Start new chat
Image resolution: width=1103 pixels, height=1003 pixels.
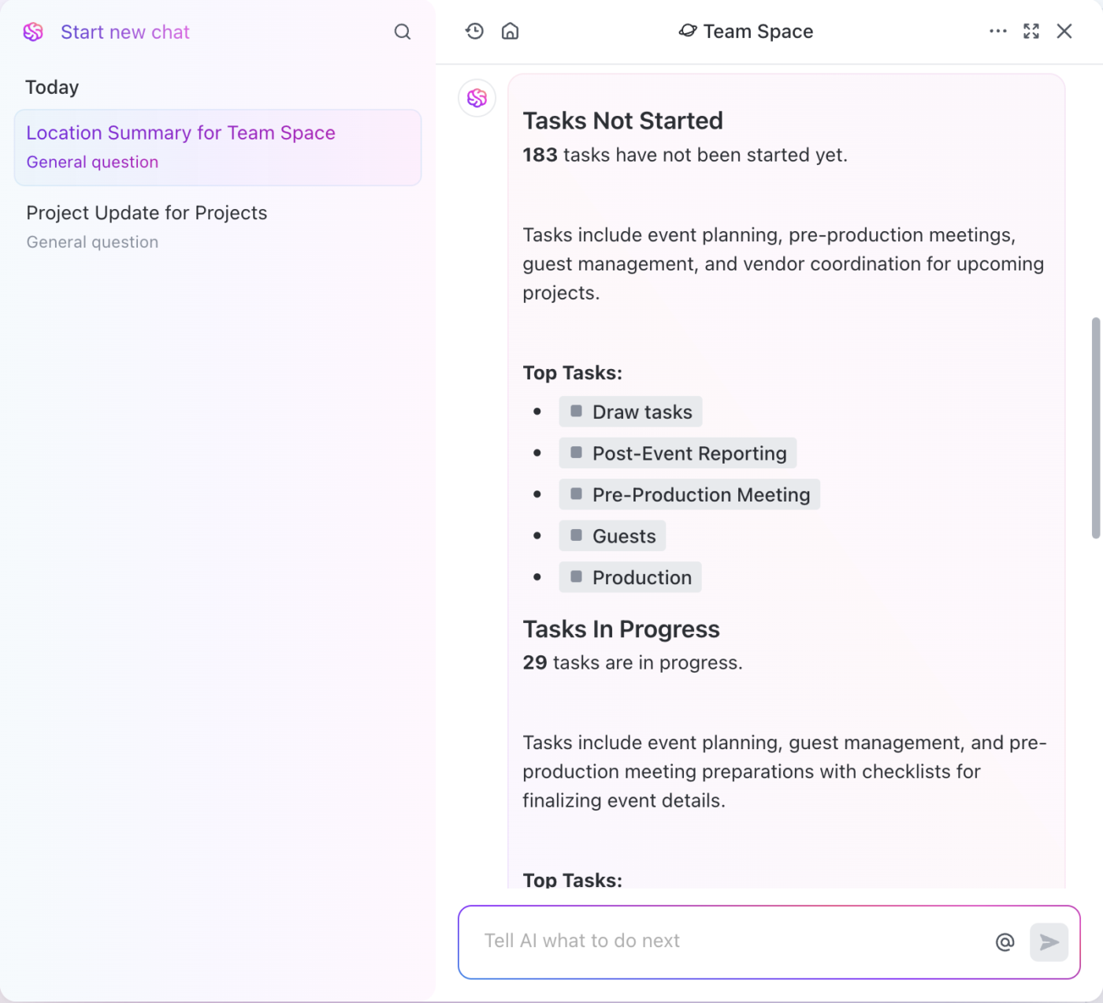(125, 32)
